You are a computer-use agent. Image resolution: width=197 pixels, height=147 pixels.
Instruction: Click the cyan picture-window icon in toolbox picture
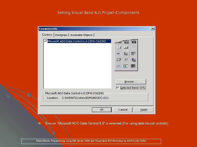[x=126, y=66]
